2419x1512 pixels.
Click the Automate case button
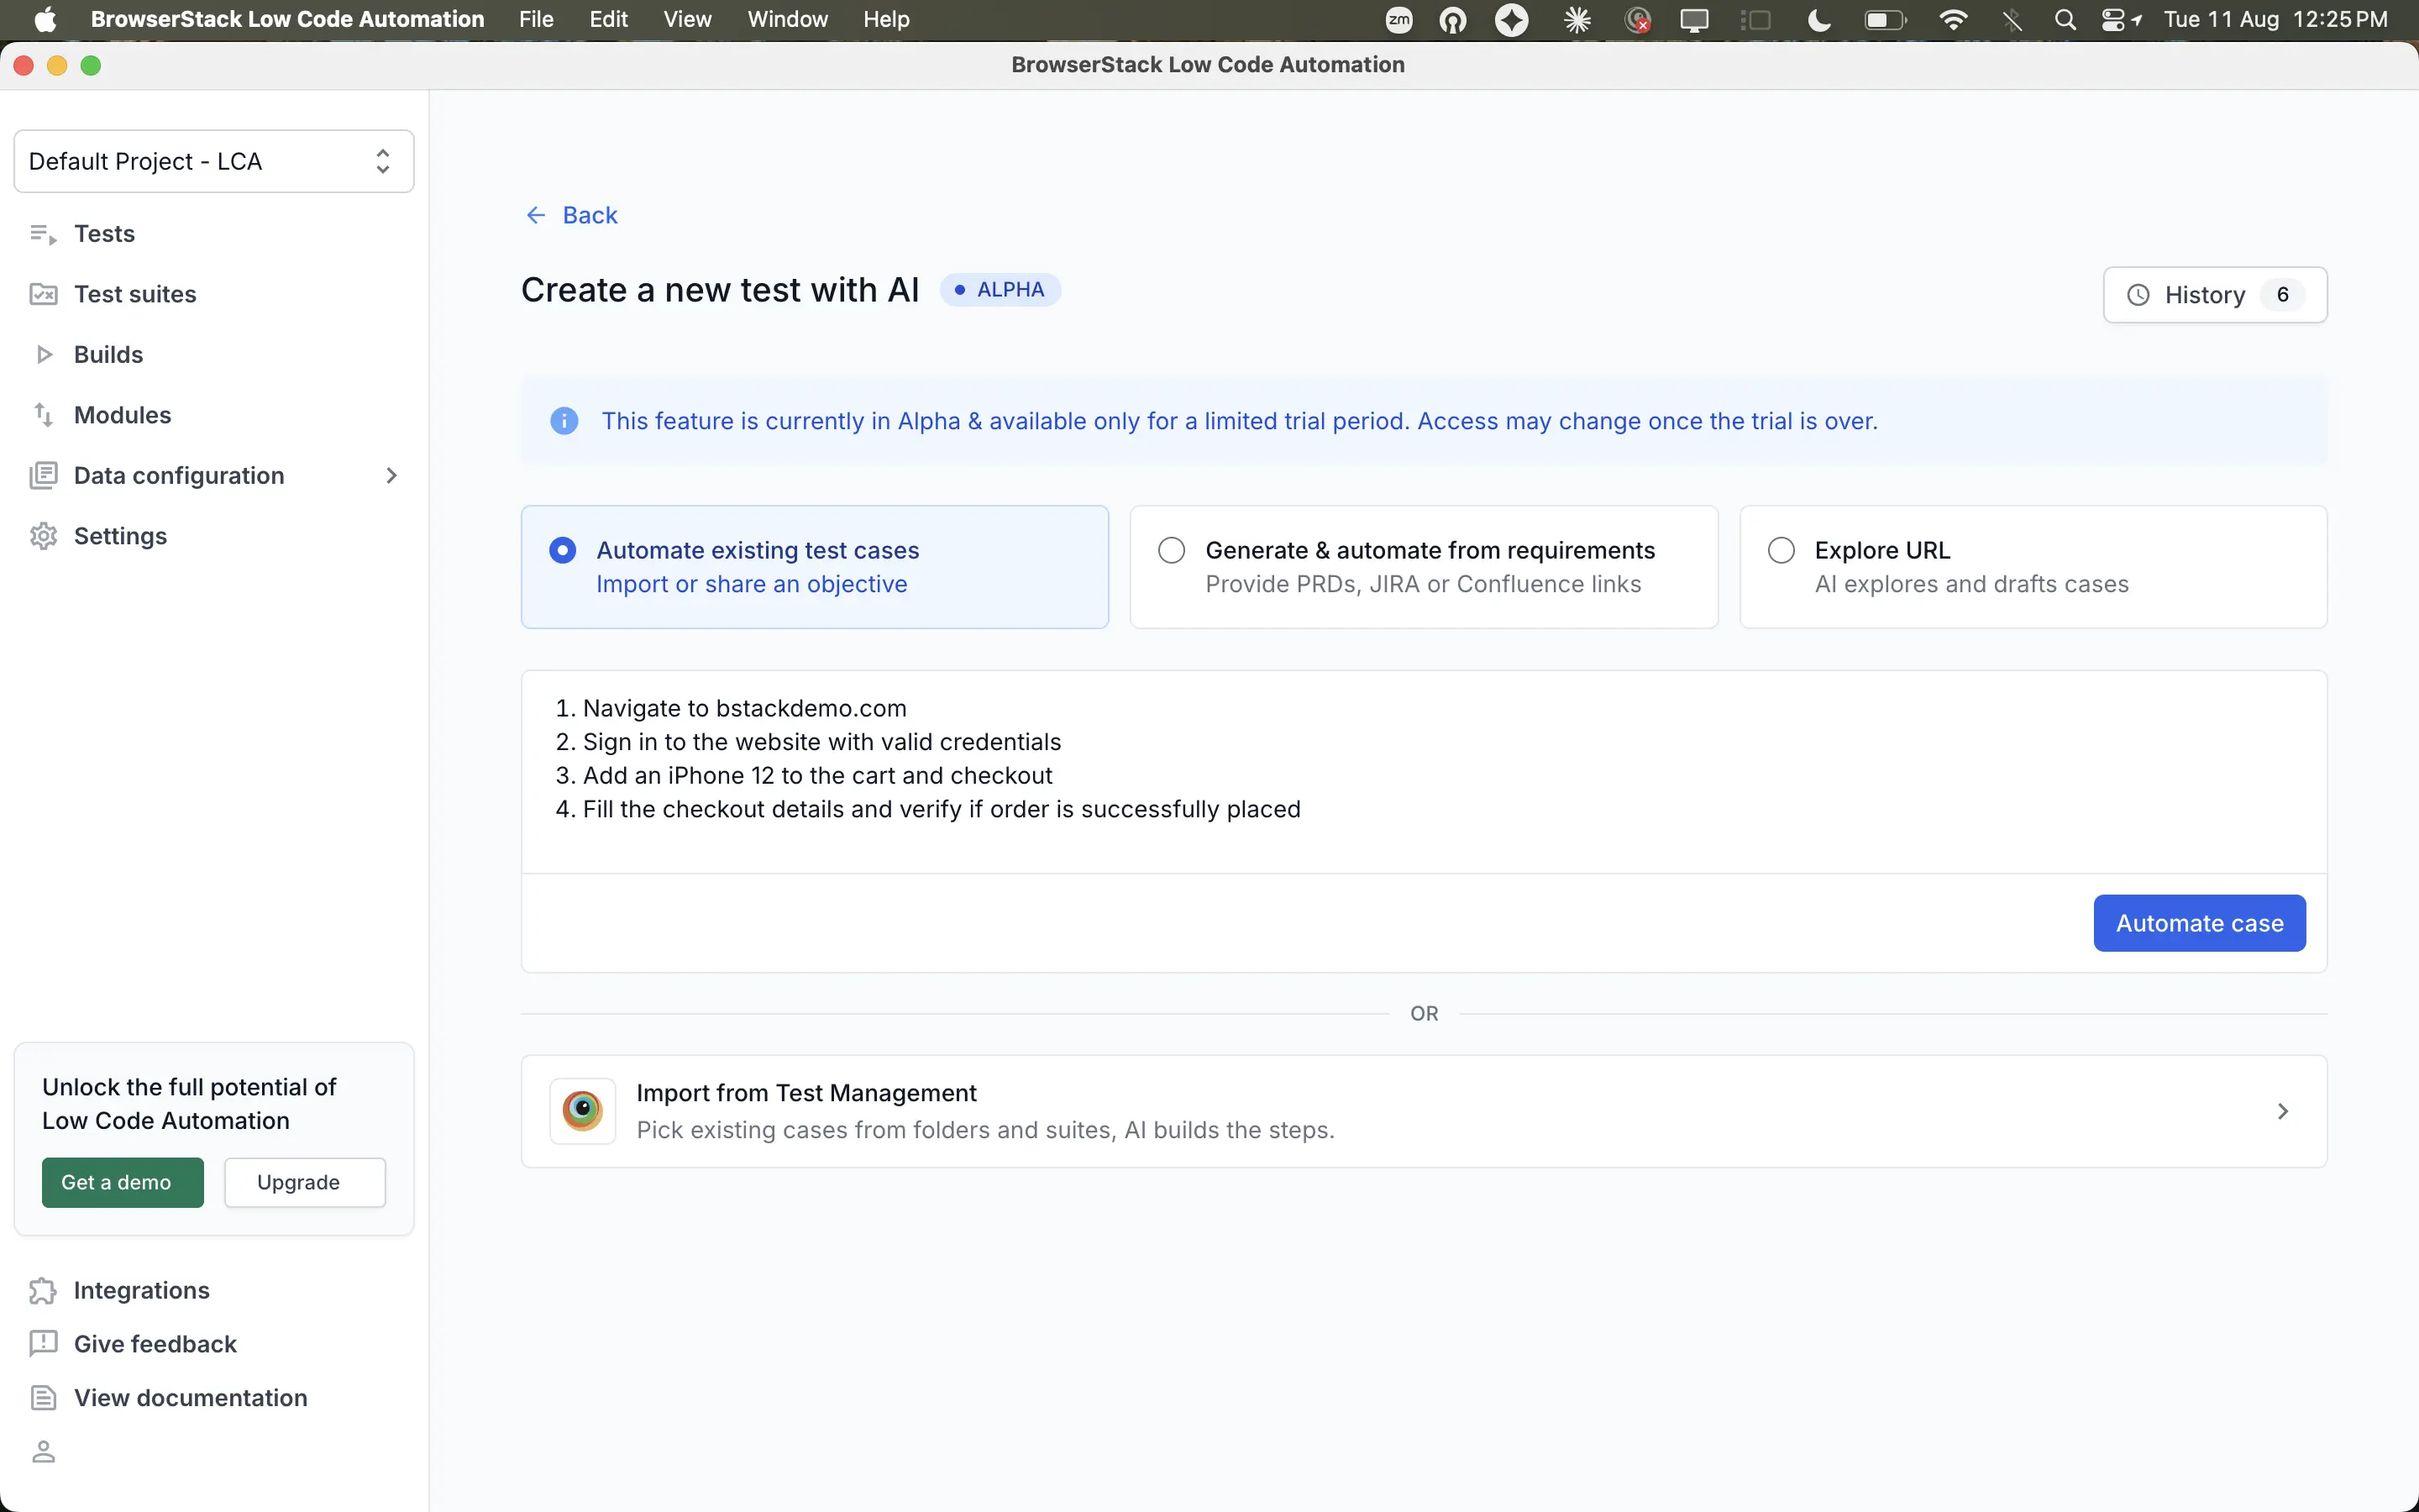point(2199,923)
